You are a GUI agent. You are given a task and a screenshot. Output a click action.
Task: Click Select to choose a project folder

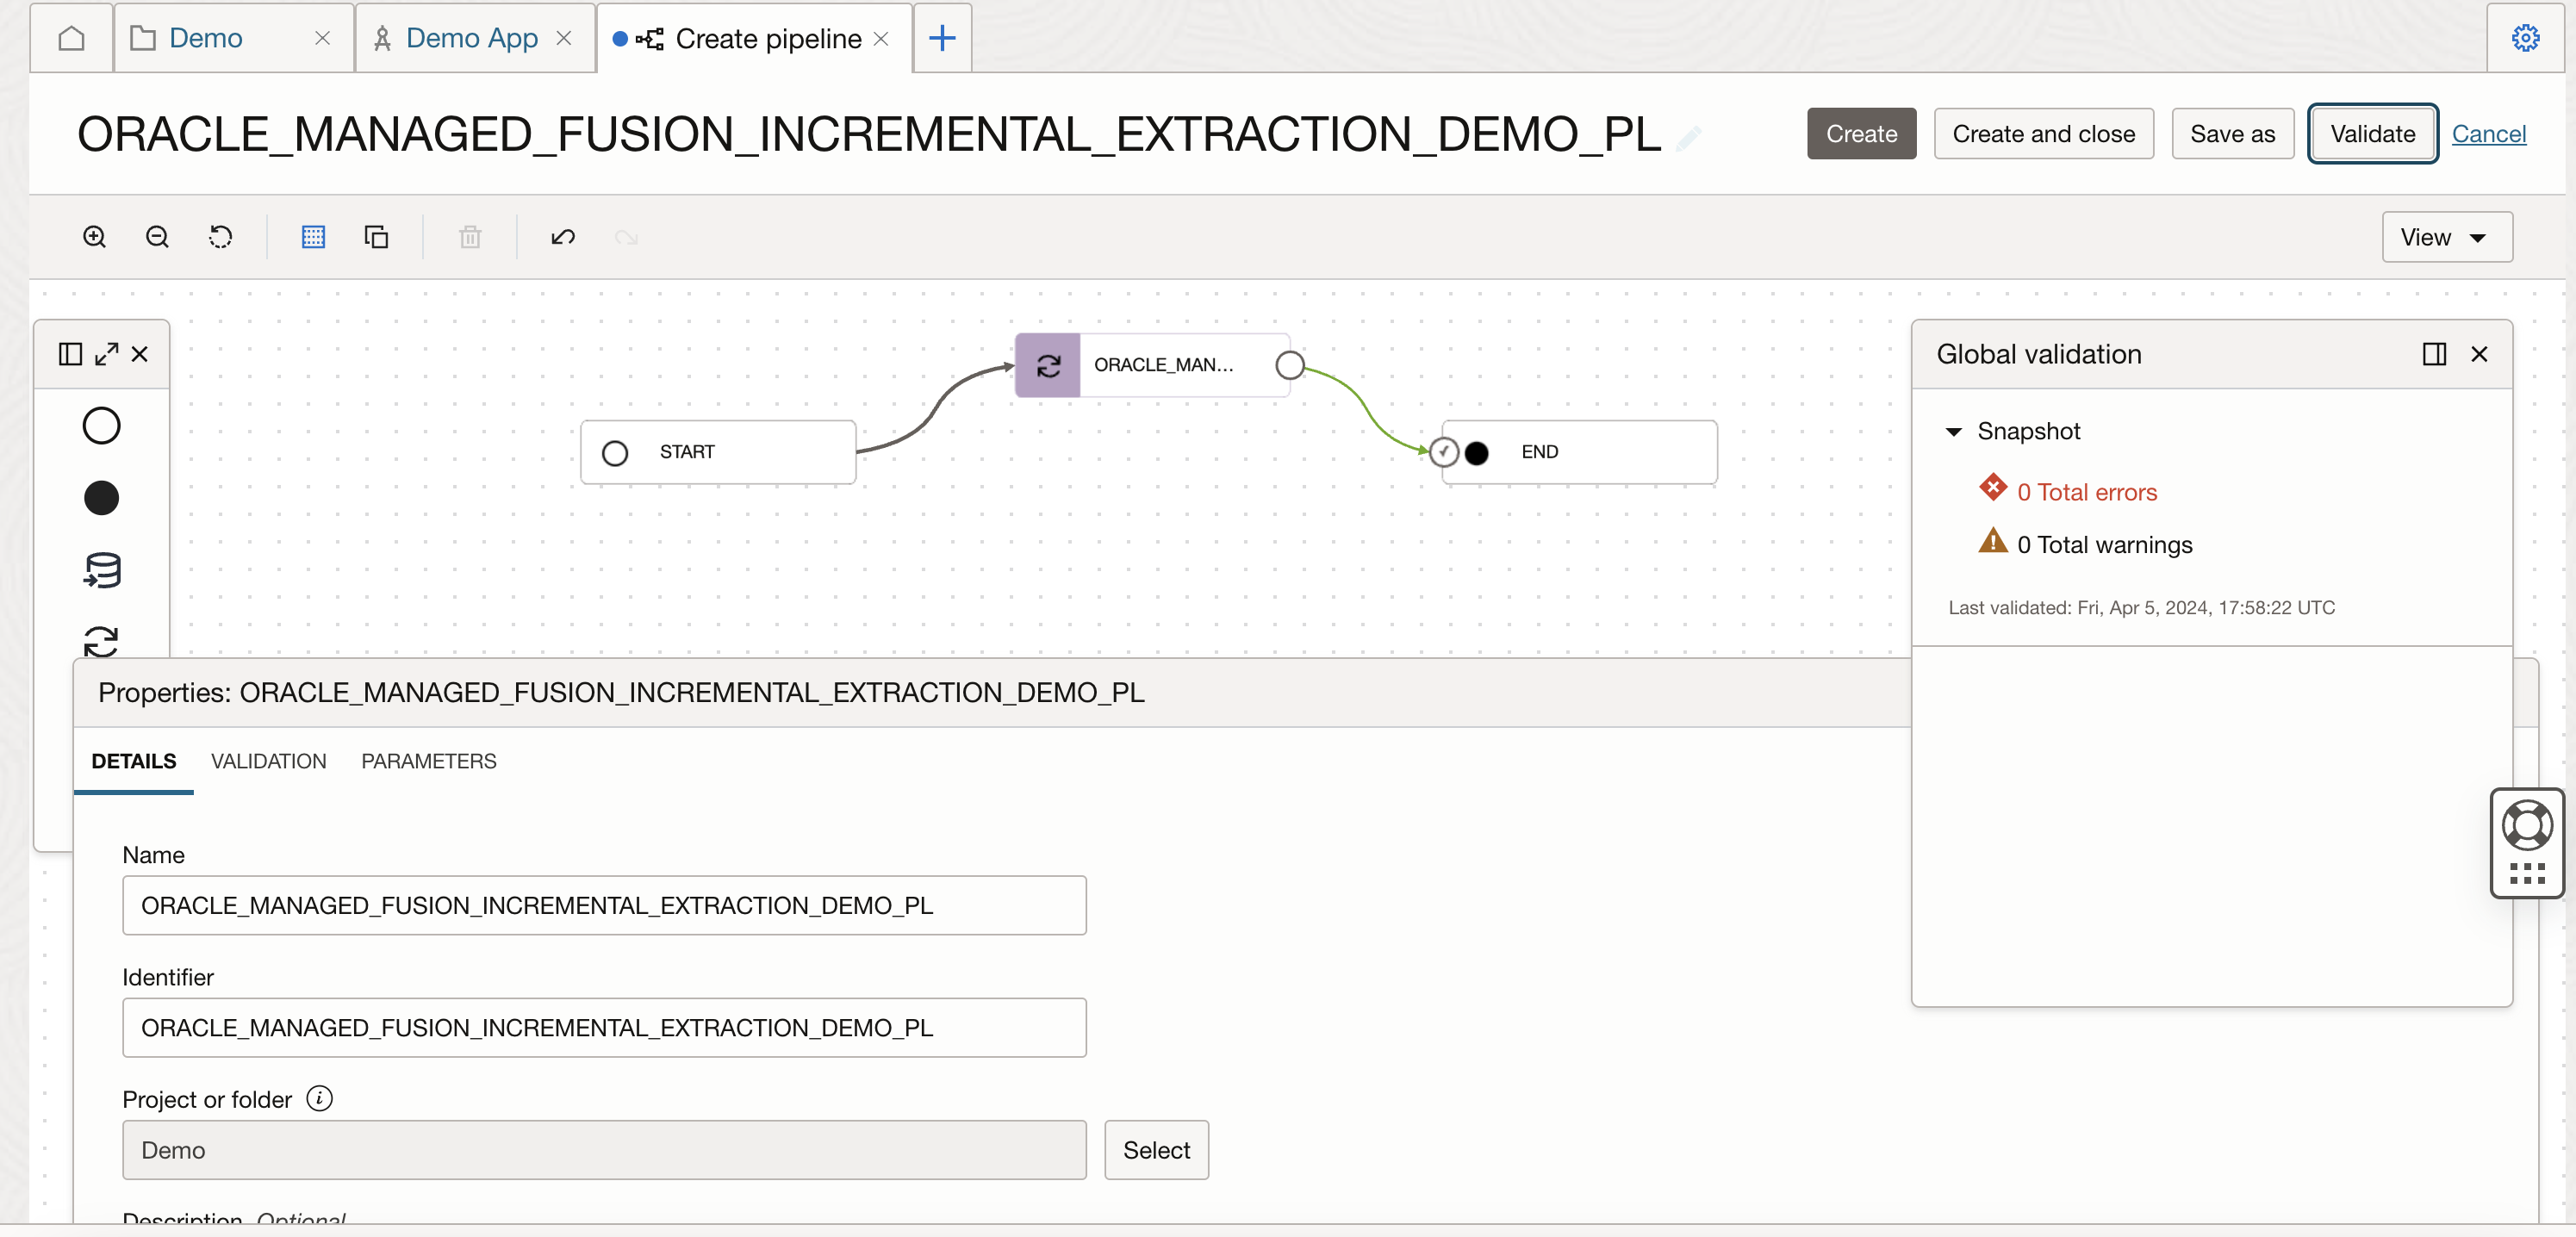[1156, 1150]
